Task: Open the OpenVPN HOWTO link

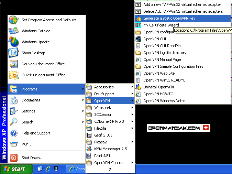Action: click(x=183, y=94)
